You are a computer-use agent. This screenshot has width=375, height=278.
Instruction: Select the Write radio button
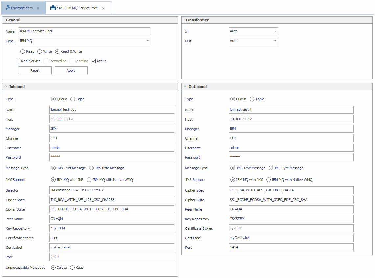(x=40, y=51)
